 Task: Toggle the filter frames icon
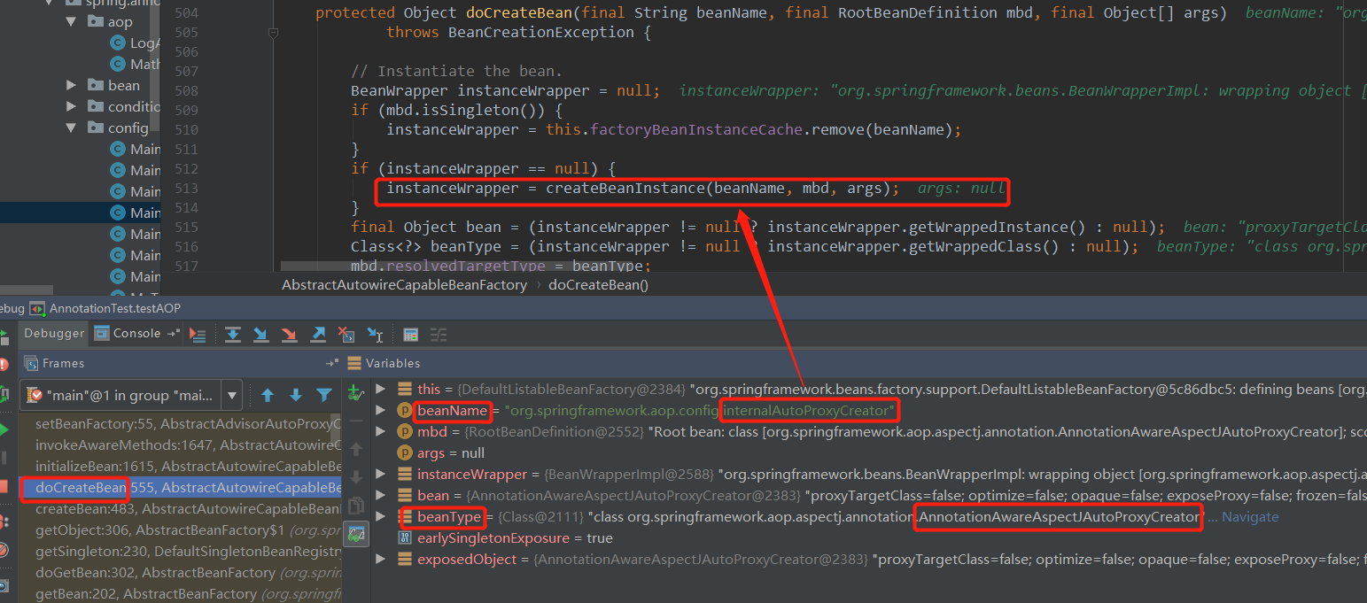(323, 395)
